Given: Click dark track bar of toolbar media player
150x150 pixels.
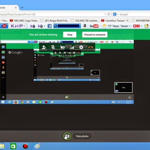Looking at the screenshot, I should click(x=68, y=26).
